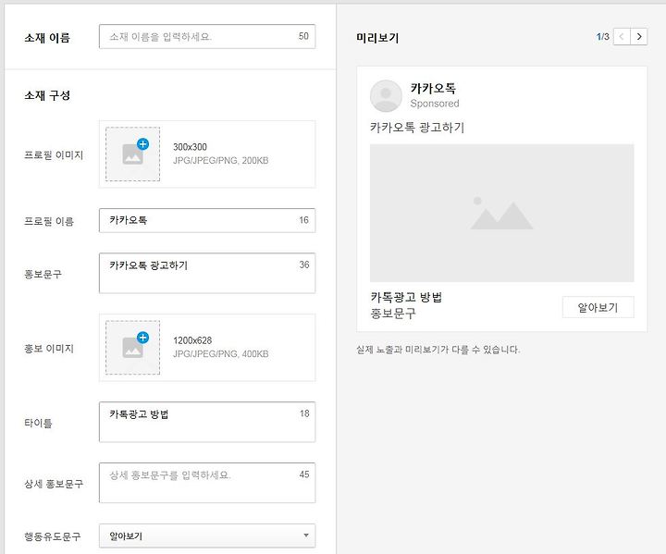This screenshot has height=554, width=666.
Task: Click 카카오톡 profile name in preview
Action: pyautogui.click(x=433, y=89)
